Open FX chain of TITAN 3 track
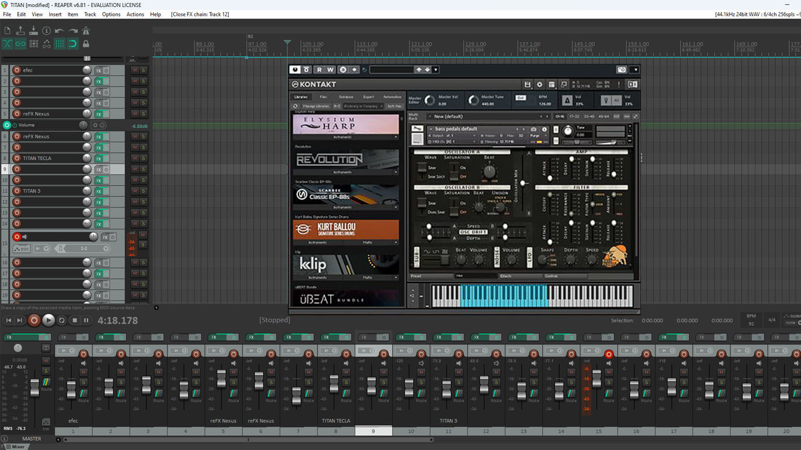The width and height of the screenshot is (801, 450). pyautogui.click(x=99, y=191)
